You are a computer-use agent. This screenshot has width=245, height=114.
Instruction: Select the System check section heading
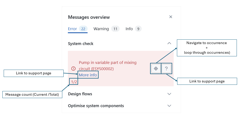pyautogui.click(x=81, y=44)
